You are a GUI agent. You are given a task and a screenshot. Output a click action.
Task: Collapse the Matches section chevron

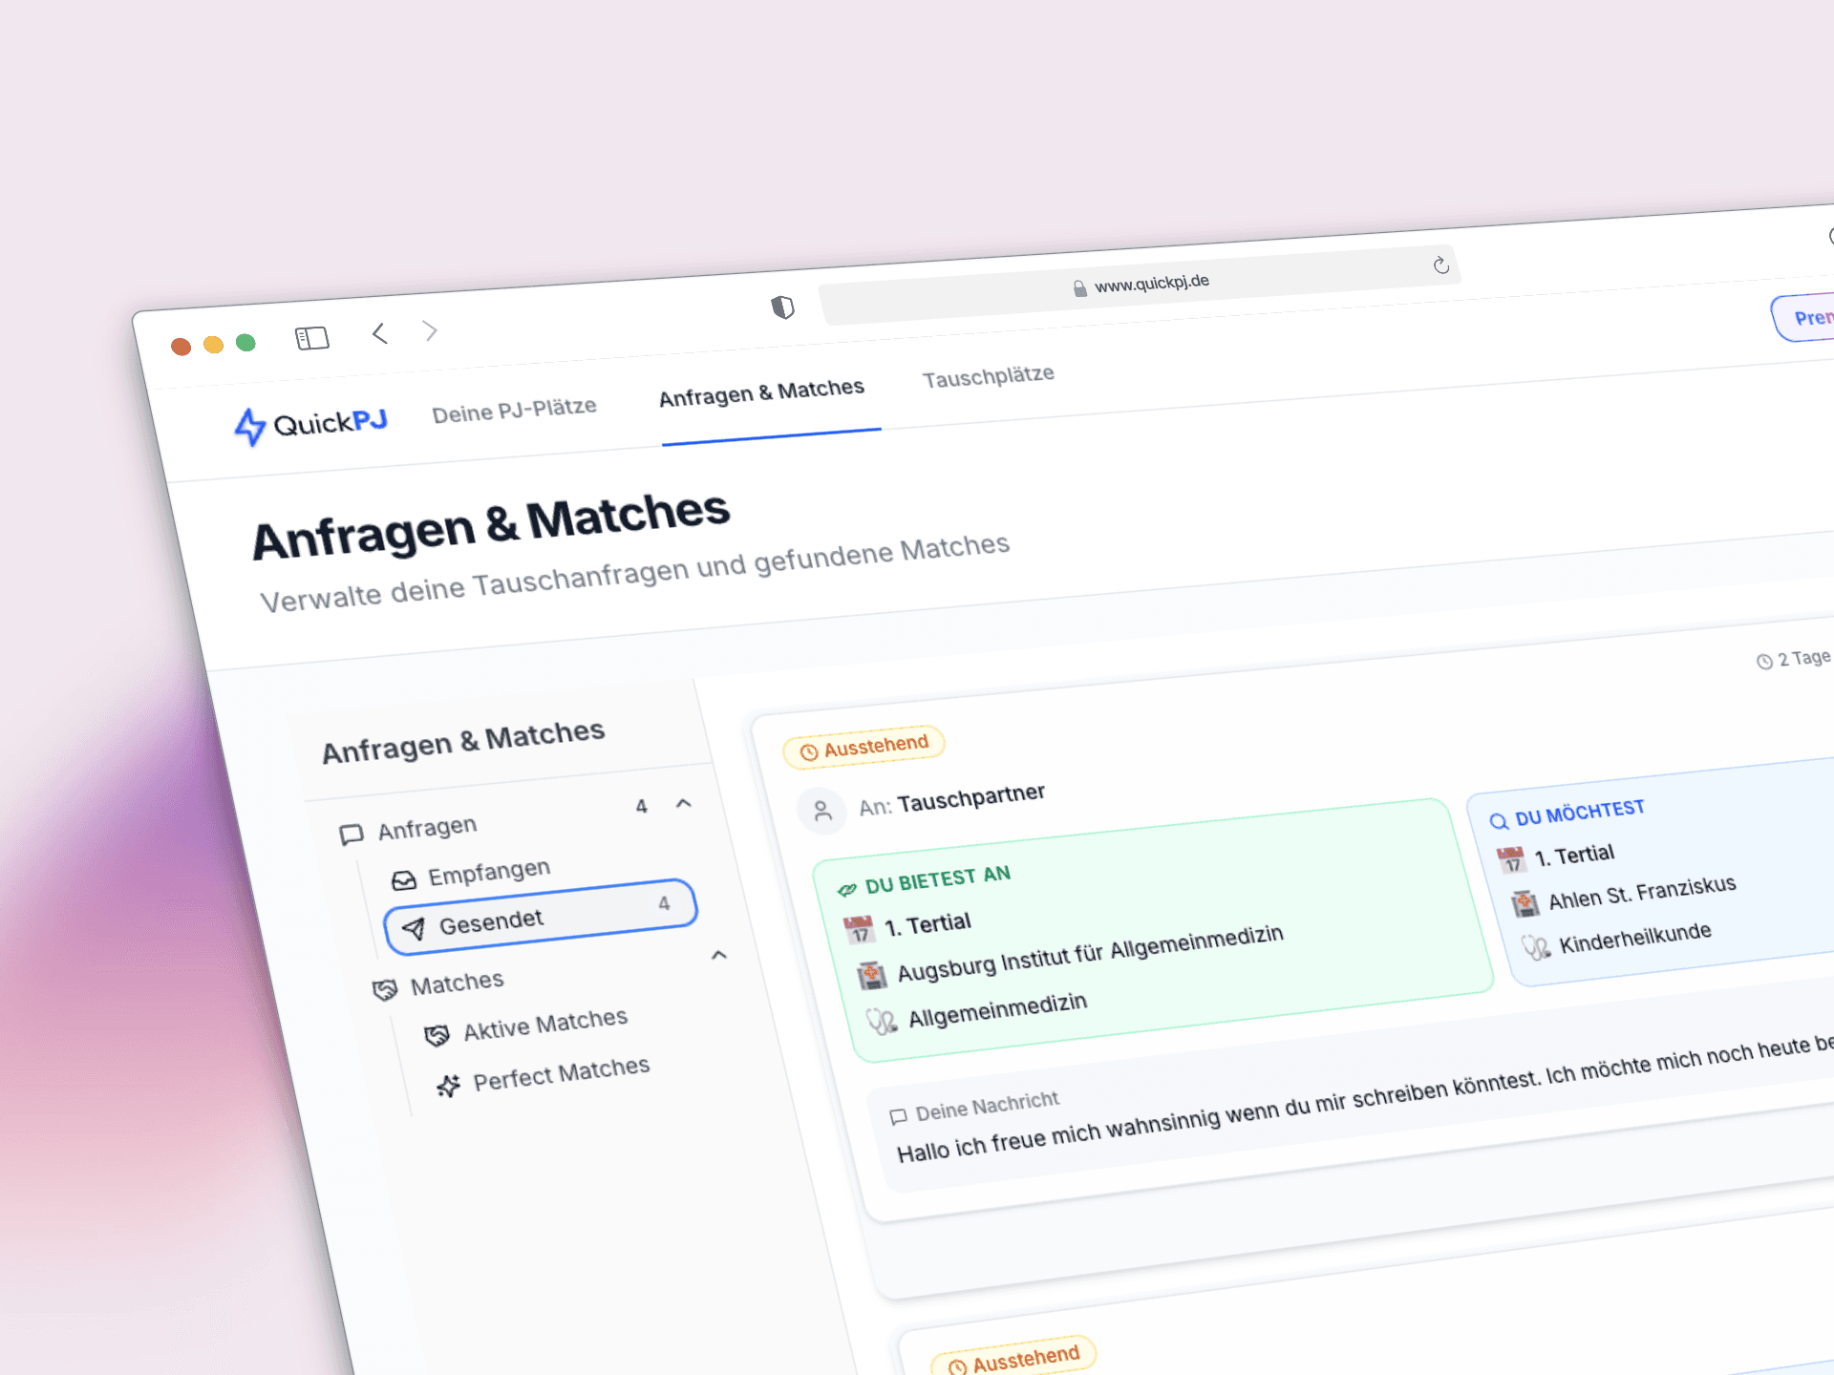point(719,955)
